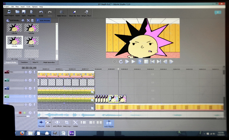The height and width of the screenshot is (140, 229).
Task: Create a New Project from the toolbar
Action: [9, 13]
